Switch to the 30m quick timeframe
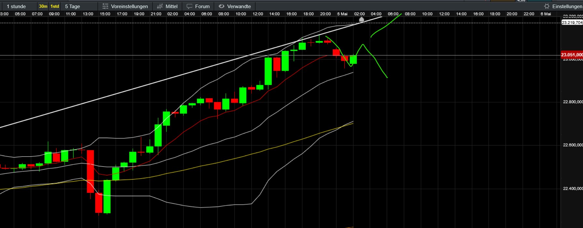The height and width of the screenshot is (228, 583). 43,6
